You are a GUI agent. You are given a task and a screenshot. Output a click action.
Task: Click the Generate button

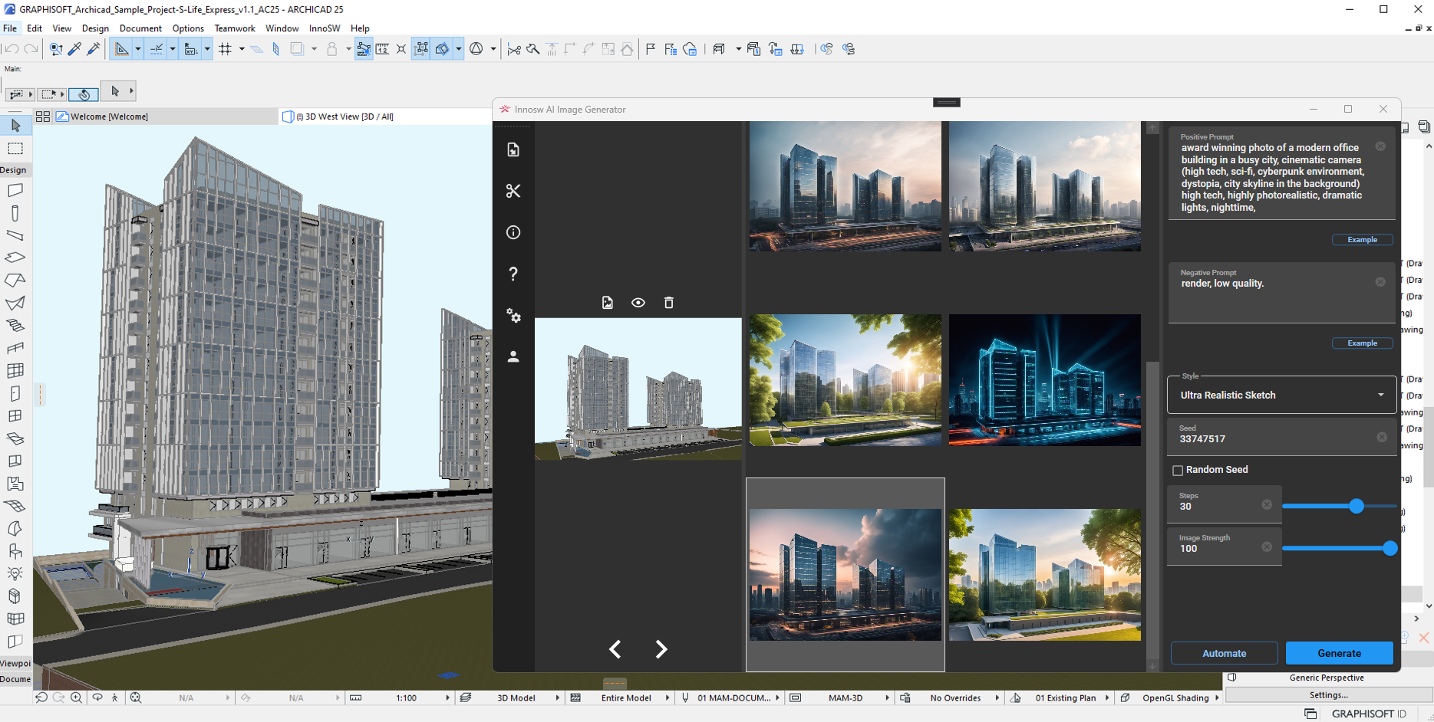click(x=1339, y=653)
